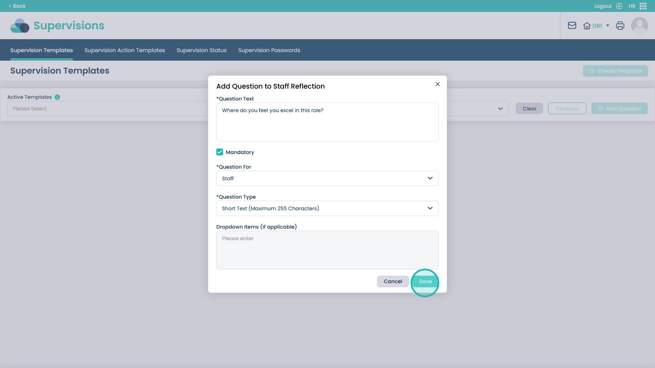
Task: Switch to Supervision Action Templates tab
Action: [124, 50]
